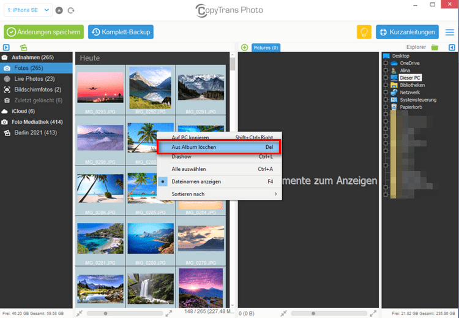This screenshot has height=318, width=459.
Task: Expand the Netzwerk tree node box
Action: point(386,93)
